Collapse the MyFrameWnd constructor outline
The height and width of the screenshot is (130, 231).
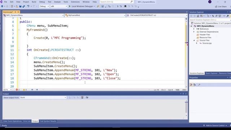(x=19, y=30)
